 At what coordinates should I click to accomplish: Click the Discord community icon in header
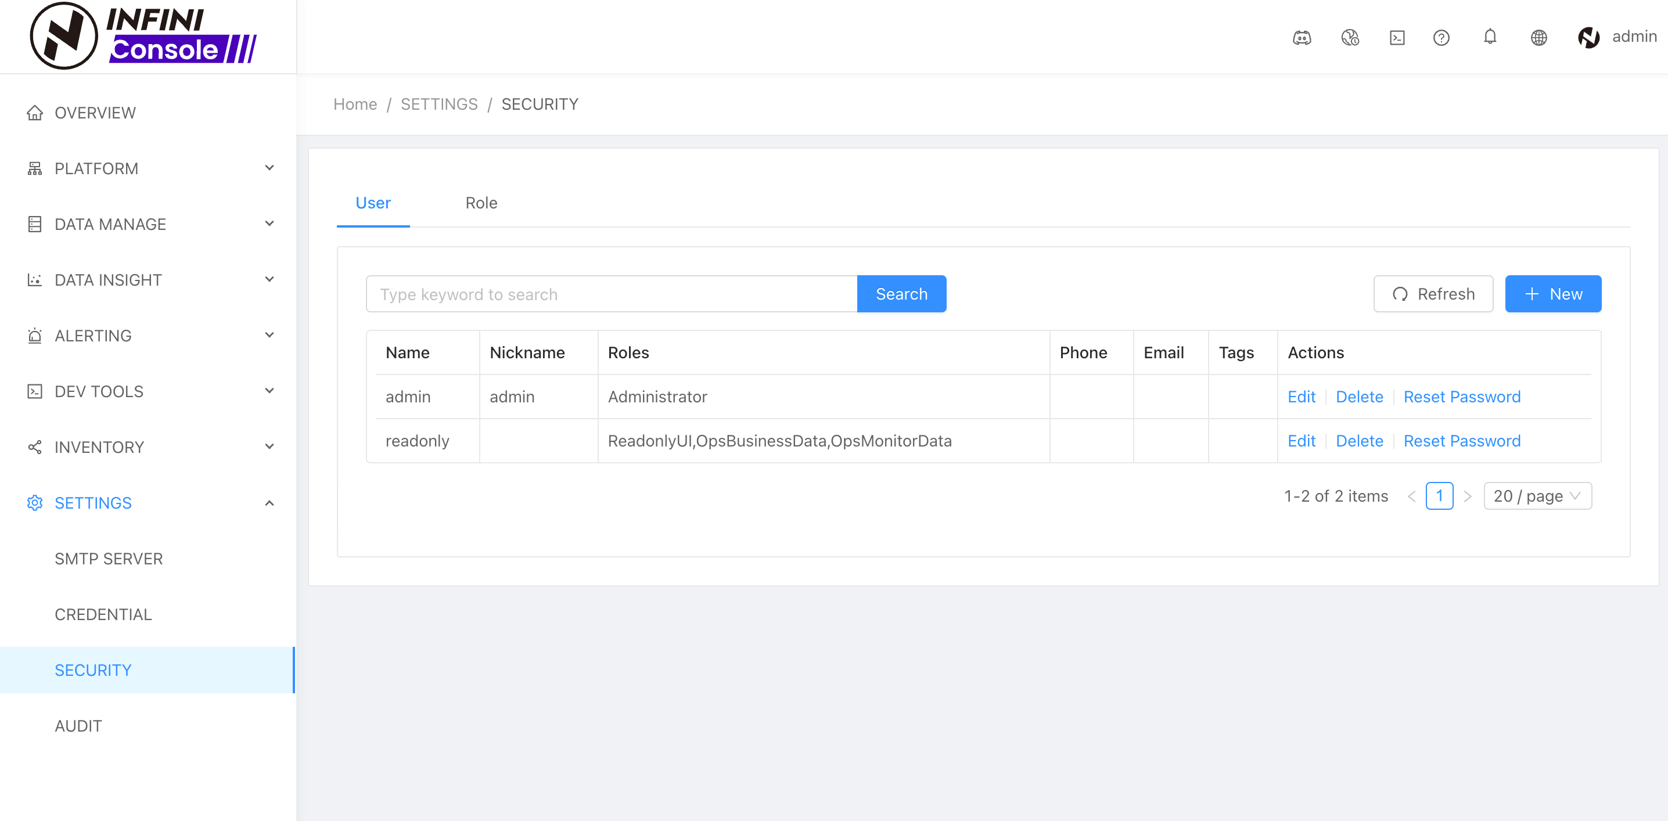pyautogui.click(x=1302, y=38)
